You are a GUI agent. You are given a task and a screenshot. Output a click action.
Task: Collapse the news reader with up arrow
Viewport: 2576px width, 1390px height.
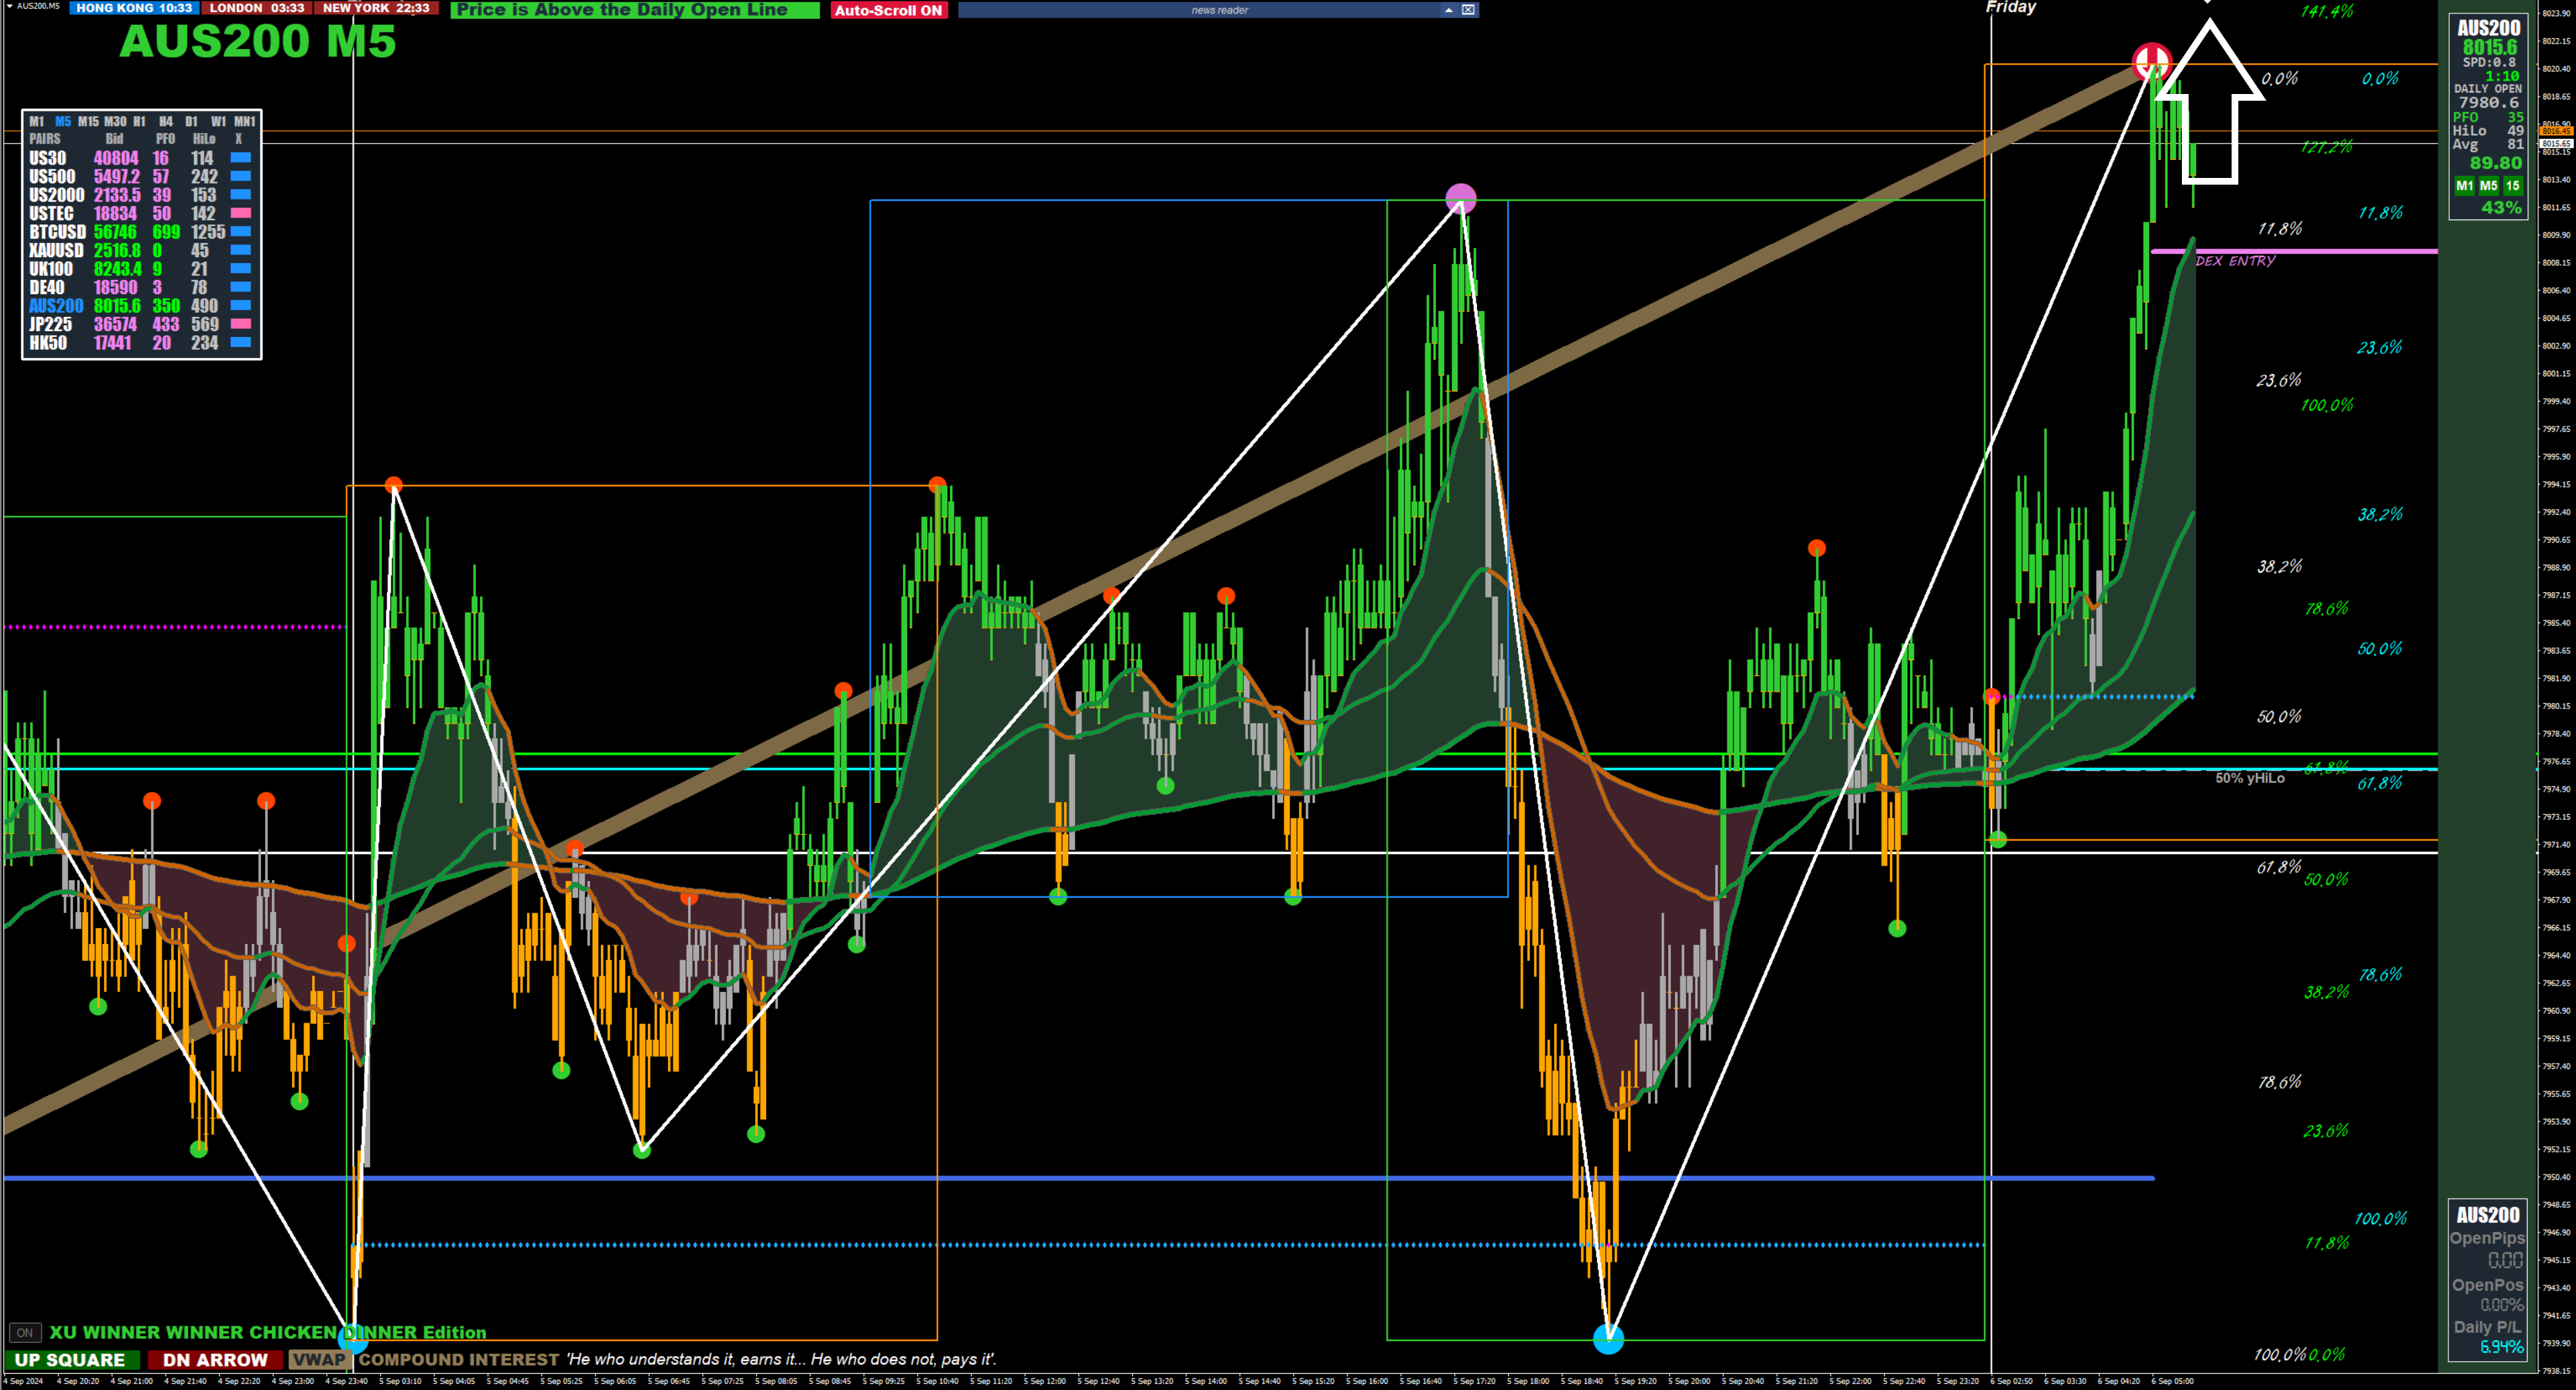[x=1448, y=10]
